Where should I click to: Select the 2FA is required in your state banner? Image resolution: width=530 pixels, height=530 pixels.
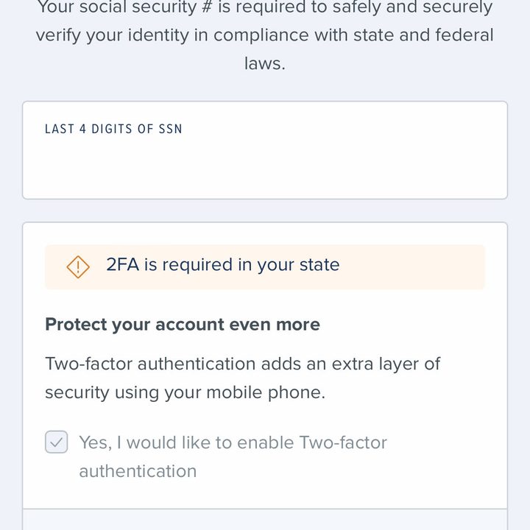(265, 267)
